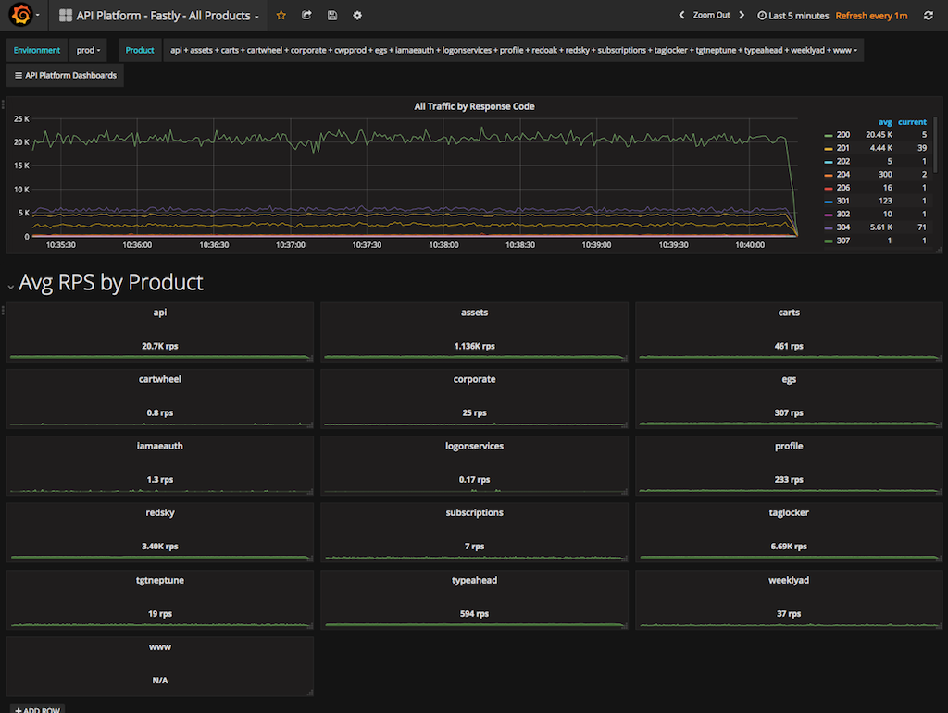
Task: Click the Add Row button
Action: [x=37, y=708]
